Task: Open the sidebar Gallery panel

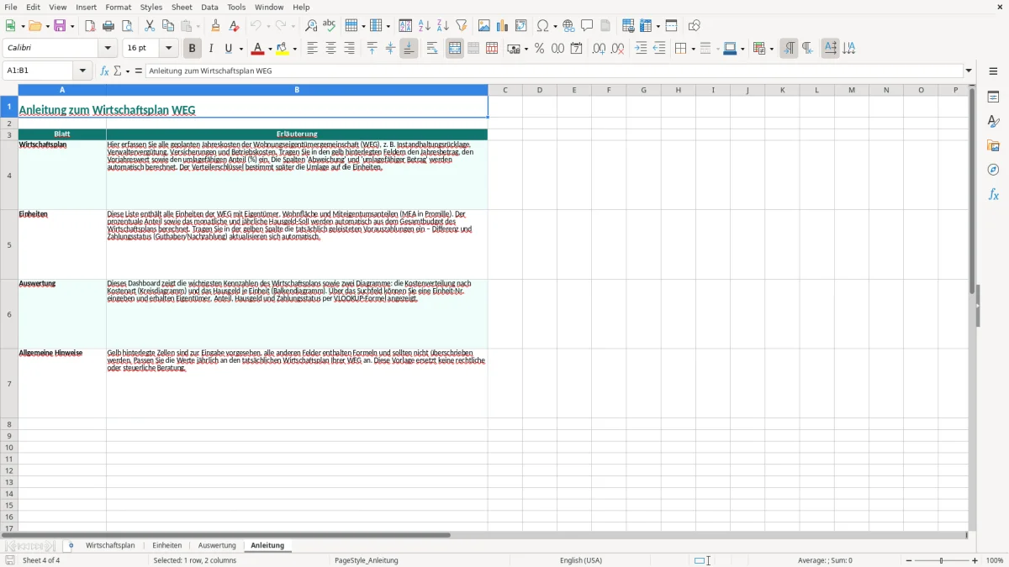Action: pos(993,145)
